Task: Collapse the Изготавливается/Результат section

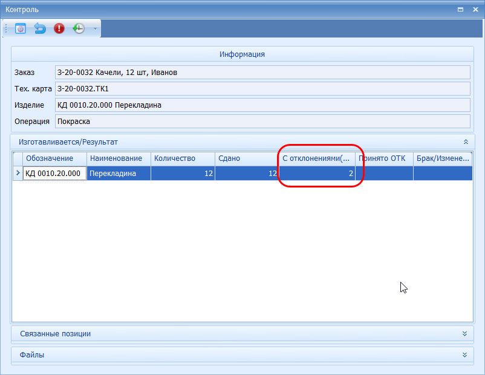Action: pyautogui.click(x=465, y=142)
